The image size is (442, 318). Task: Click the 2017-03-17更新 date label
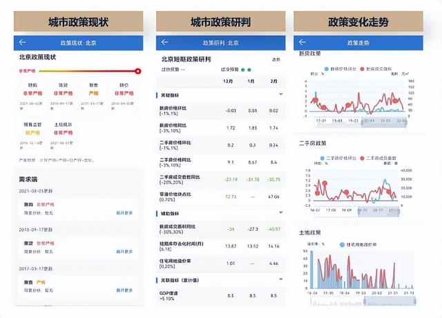click(35, 268)
